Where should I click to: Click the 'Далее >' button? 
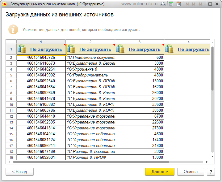pos(160,172)
